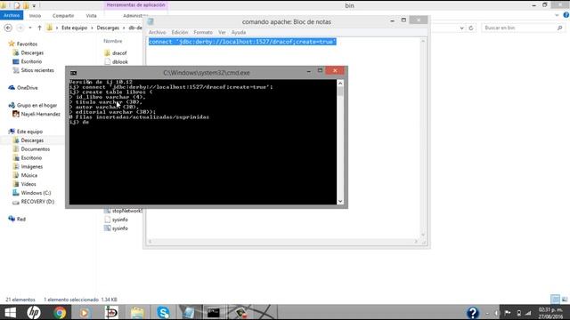Image resolution: width=570 pixels, height=320 pixels.
Task: Refresh the Explorer folder view
Action: (x=471, y=28)
